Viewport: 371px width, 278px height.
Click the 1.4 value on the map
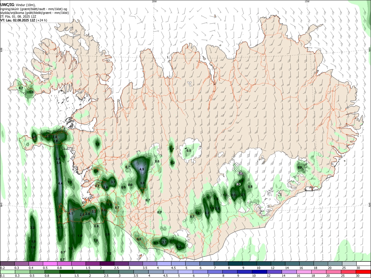pos(80,236)
